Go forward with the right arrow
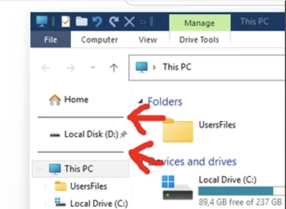286x209 pixels. (x=71, y=68)
